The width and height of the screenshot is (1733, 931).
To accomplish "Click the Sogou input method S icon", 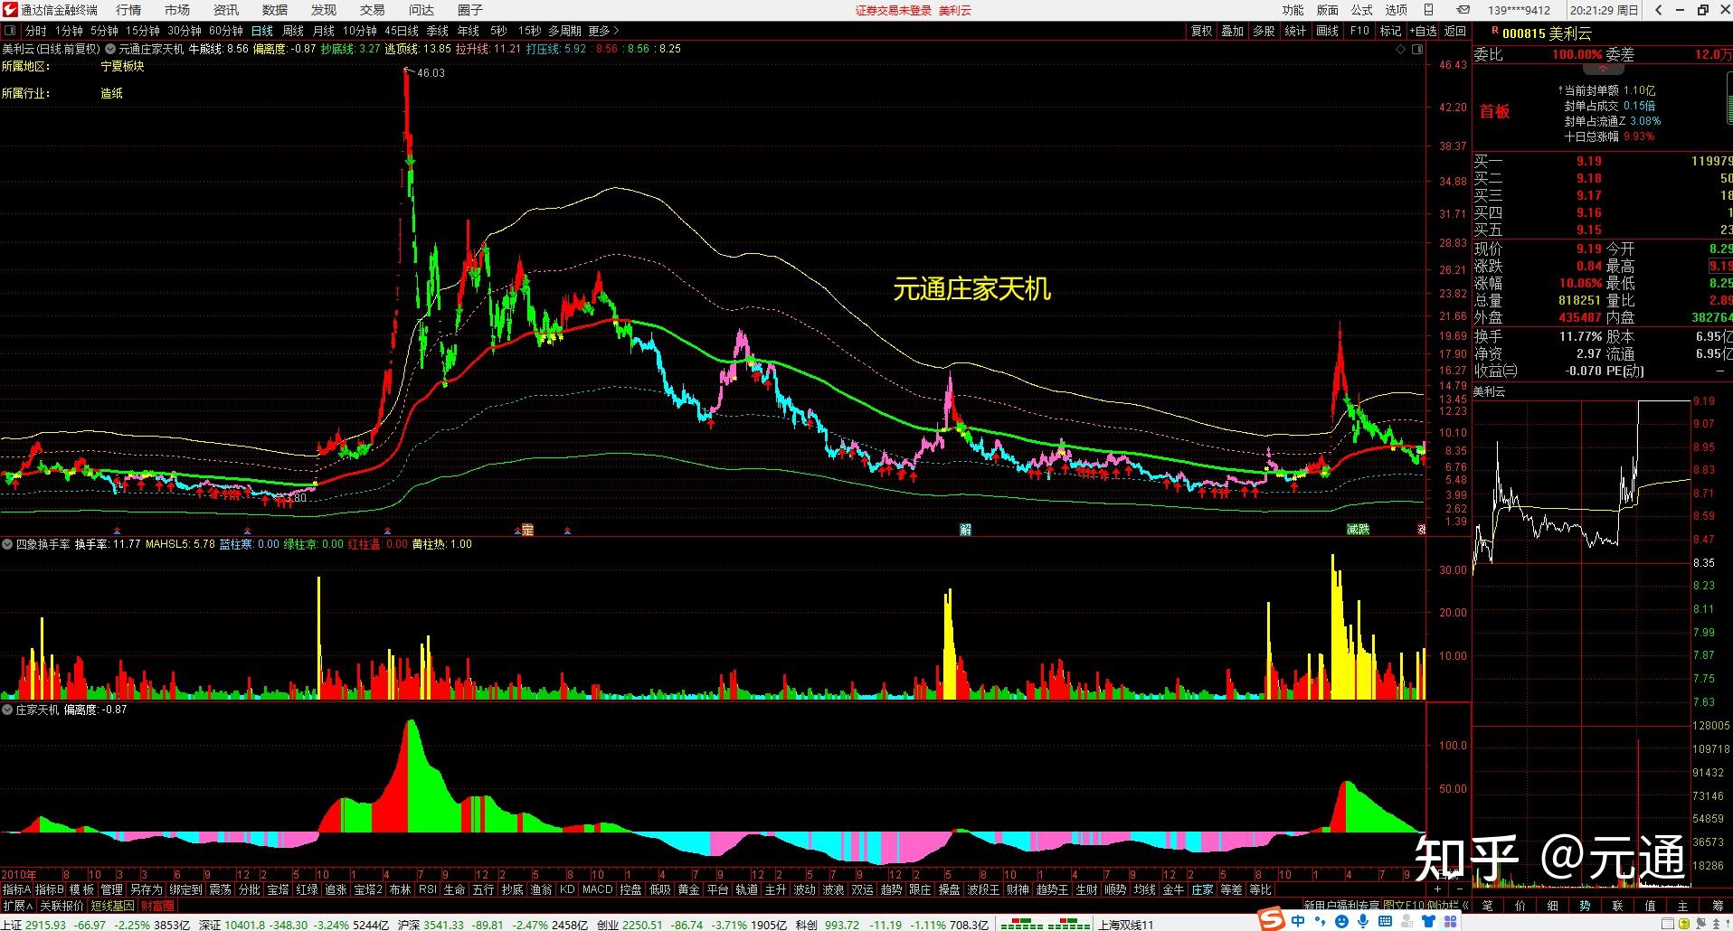I will coord(1272,920).
